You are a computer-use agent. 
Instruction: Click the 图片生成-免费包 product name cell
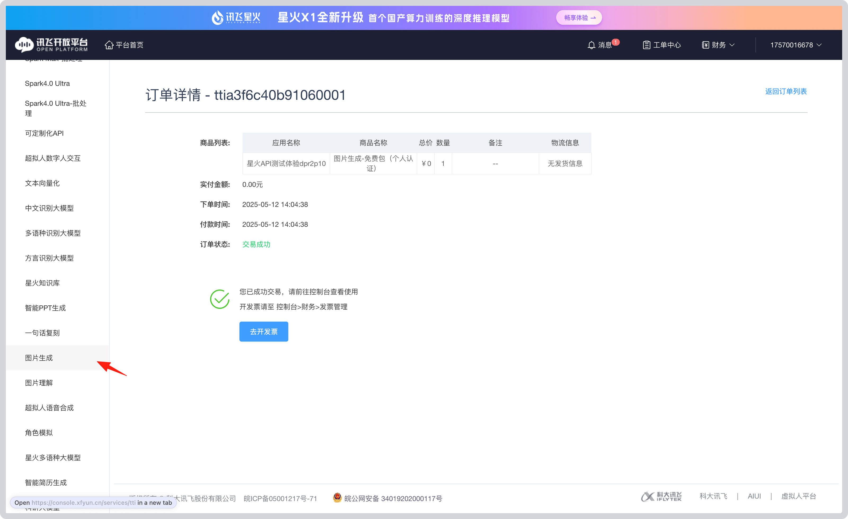pos(373,164)
